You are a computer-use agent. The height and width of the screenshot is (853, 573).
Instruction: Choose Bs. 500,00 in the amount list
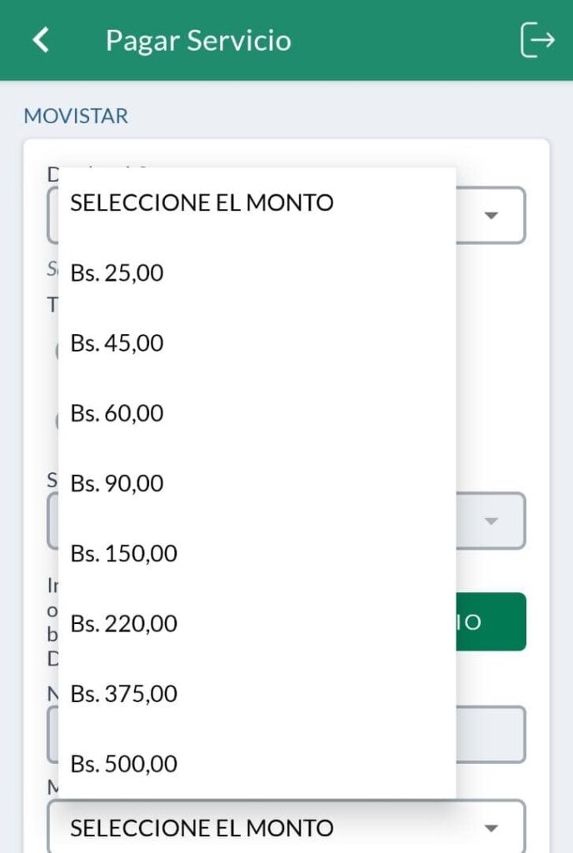coord(124,763)
